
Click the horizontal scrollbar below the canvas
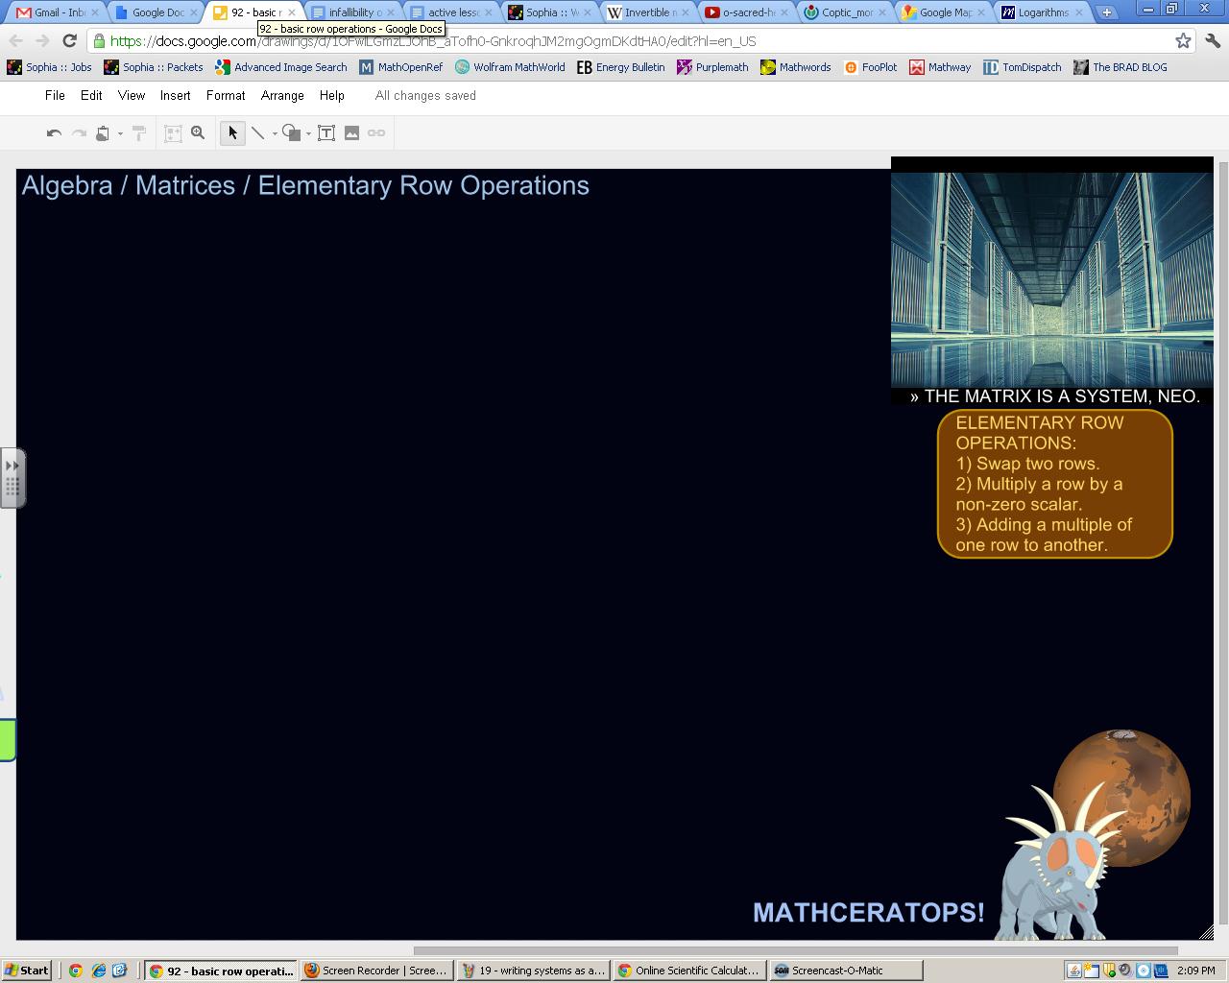pos(795,951)
